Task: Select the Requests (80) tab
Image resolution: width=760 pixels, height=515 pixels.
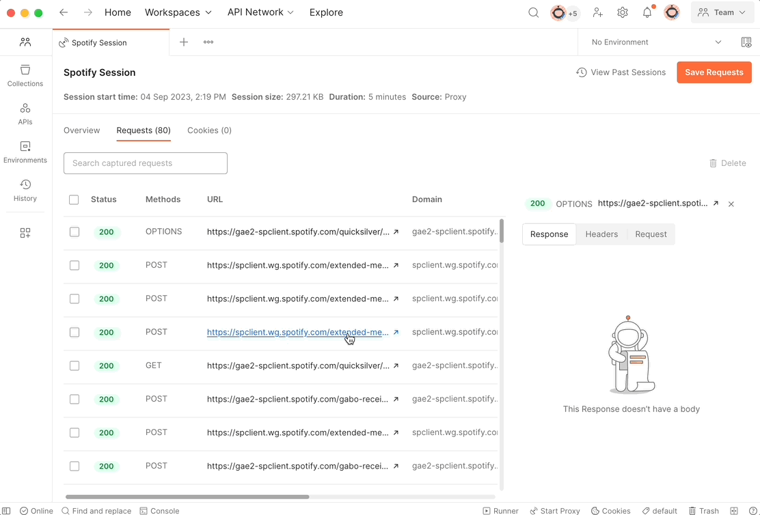Action: point(144,130)
